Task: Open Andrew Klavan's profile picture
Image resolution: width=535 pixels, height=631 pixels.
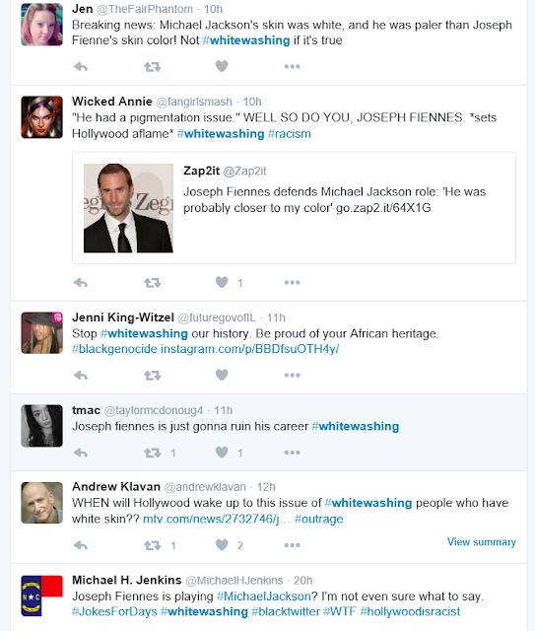Action: tap(41, 503)
